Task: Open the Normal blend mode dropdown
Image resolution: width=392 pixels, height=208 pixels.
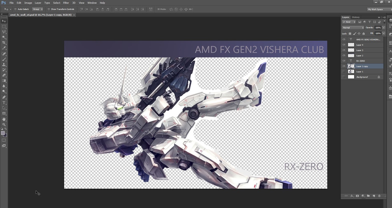Action: pos(353,28)
